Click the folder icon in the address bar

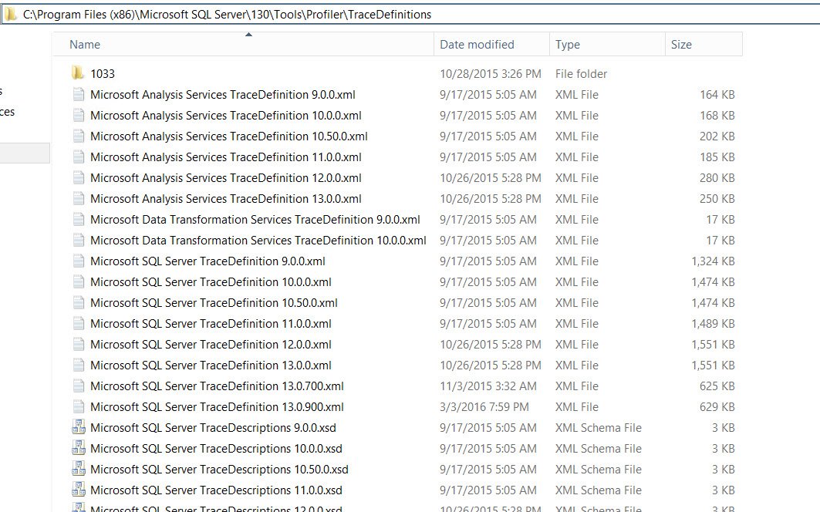pyautogui.click(x=11, y=15)
